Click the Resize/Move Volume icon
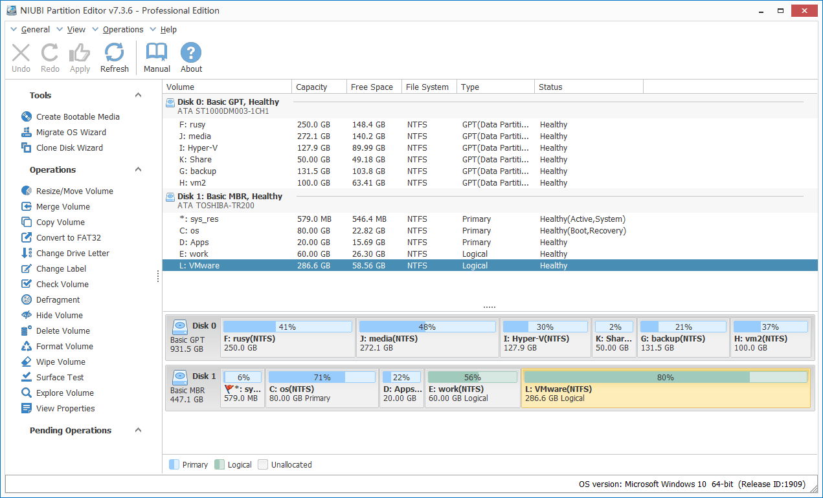823x498 pixels. (27, 191)
